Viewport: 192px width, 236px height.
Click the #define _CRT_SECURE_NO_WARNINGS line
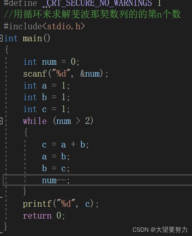pos(83,3)
